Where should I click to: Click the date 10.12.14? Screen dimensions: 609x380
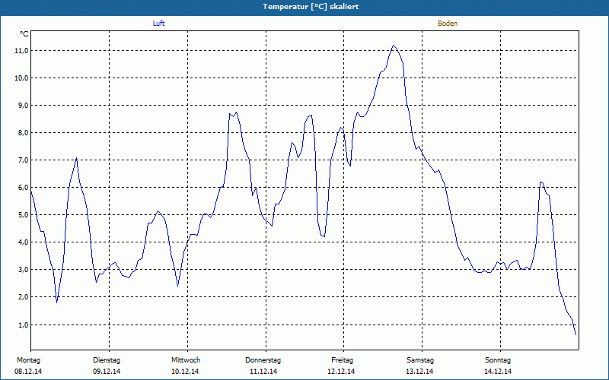185,372
